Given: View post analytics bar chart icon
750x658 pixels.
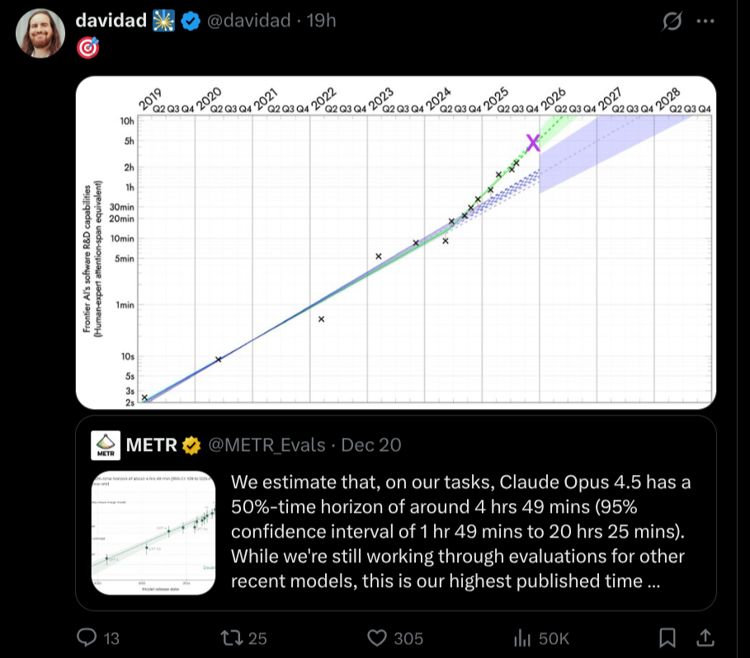Looking at the screenshot, I should pyautogui.click(x=521, y=637).
